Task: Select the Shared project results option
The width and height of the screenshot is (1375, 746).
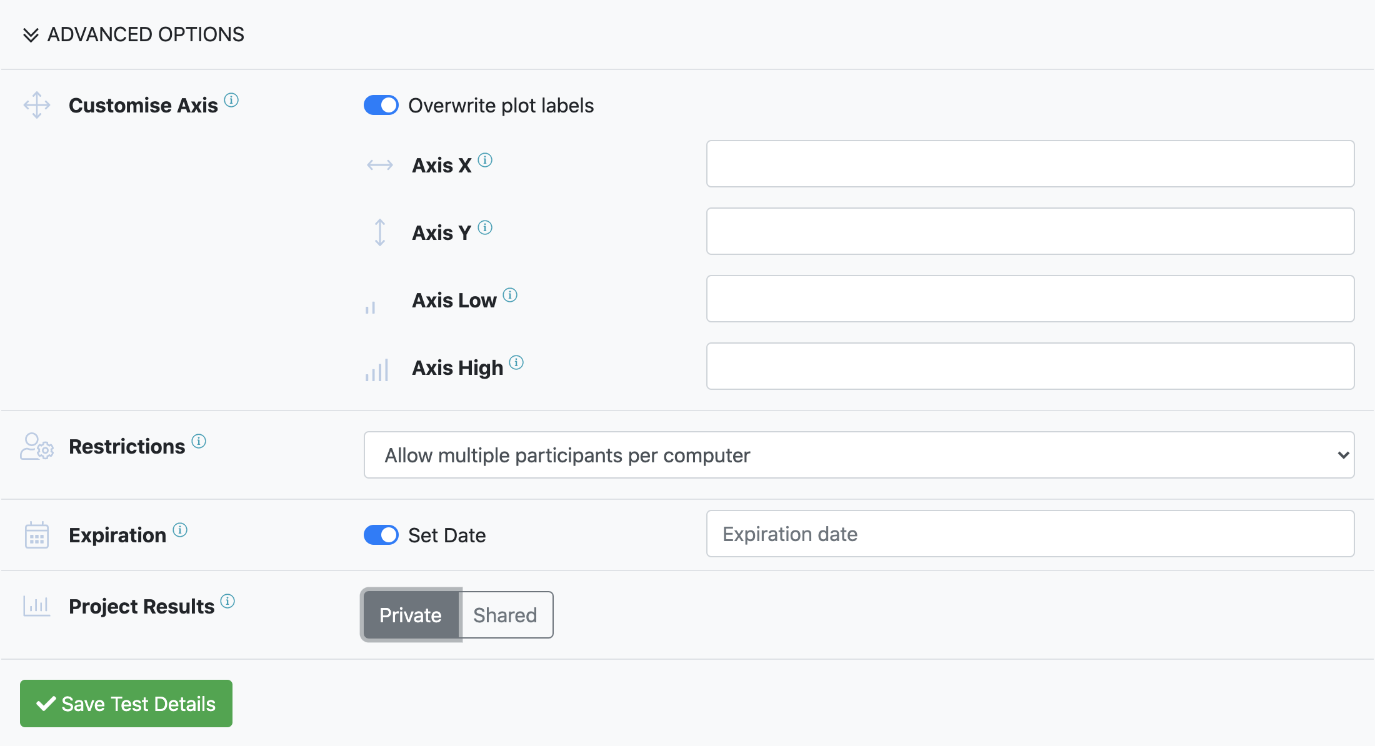Action: (x=505, y=615)
